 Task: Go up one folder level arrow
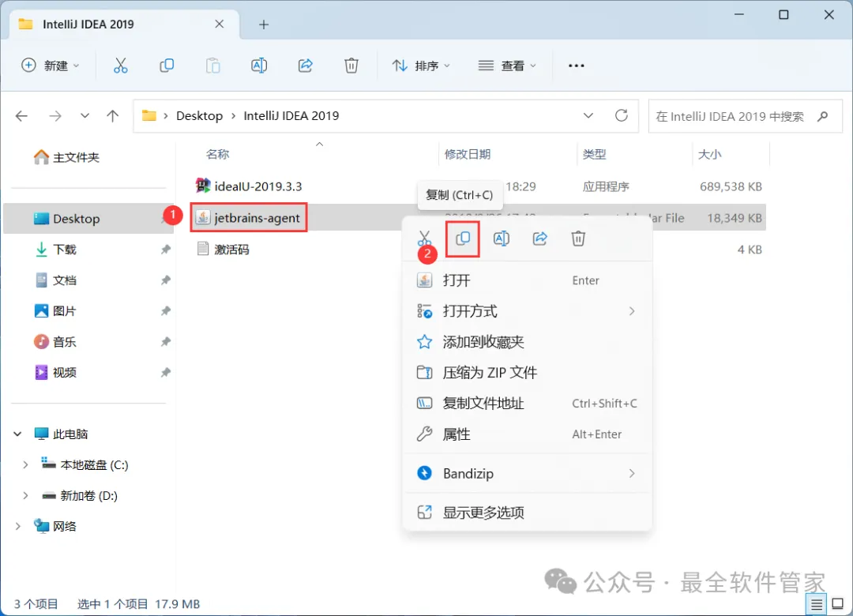113,116
